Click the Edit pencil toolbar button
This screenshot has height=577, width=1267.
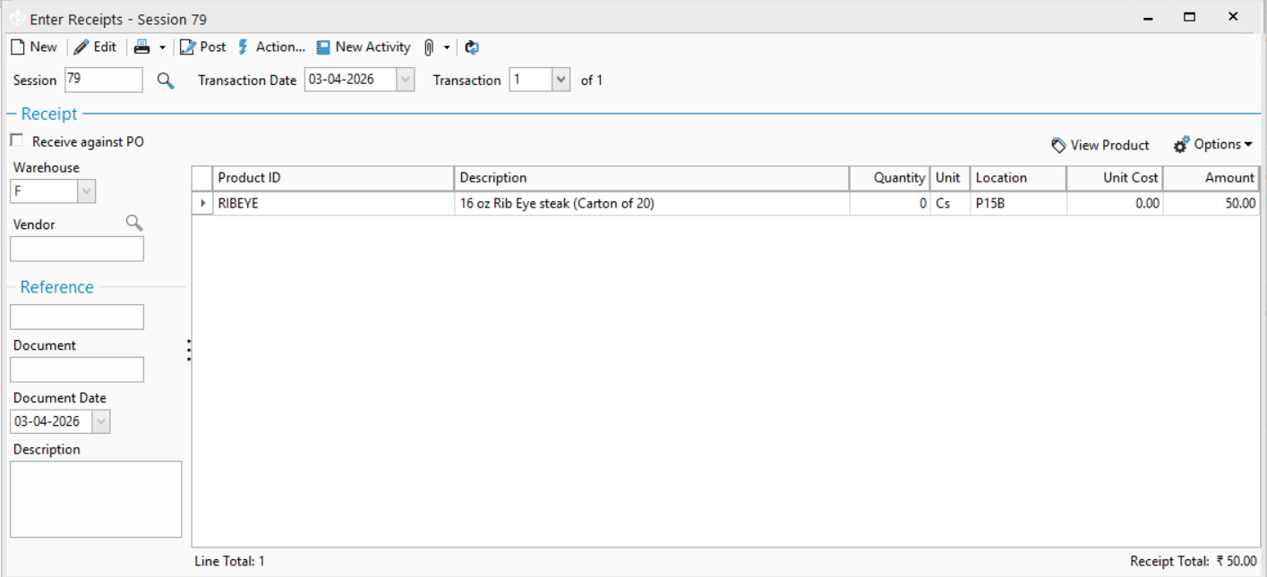[95, 47]
